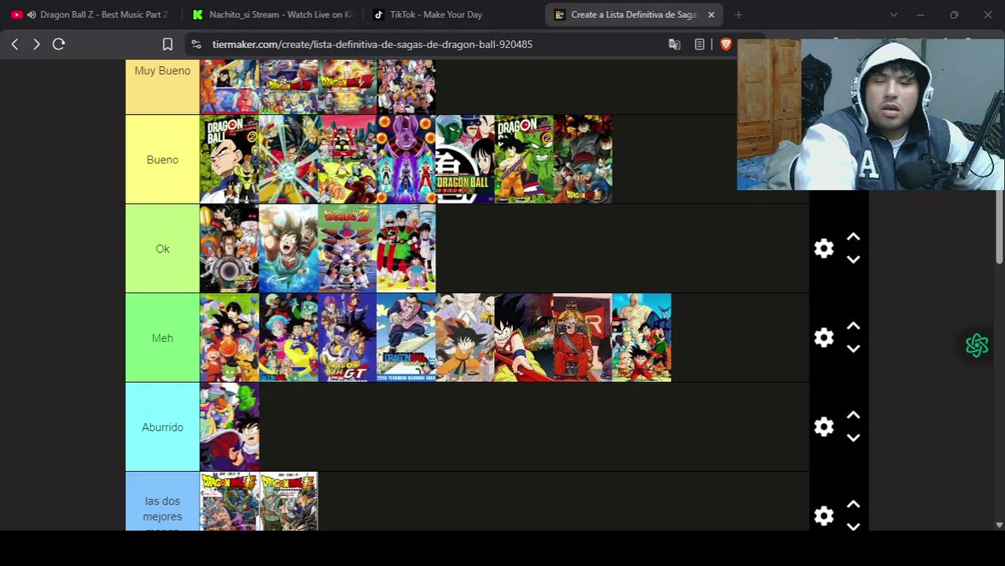Select Super 17 android poster in Ok tier
Screen dimensions: 1005x566
(229, 248)
